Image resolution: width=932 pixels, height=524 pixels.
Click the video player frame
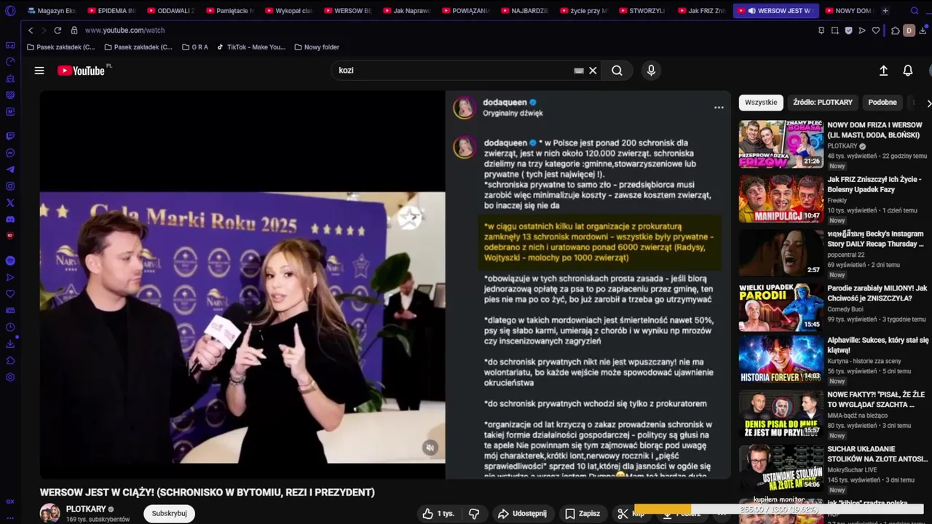pyautogui.click(x=385, y=285)
